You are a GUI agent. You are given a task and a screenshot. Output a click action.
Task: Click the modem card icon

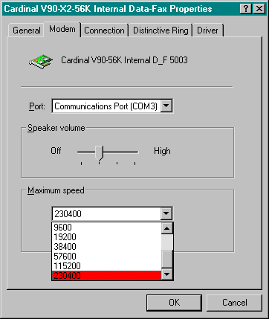pyautogui.click(x=41, y=61)
